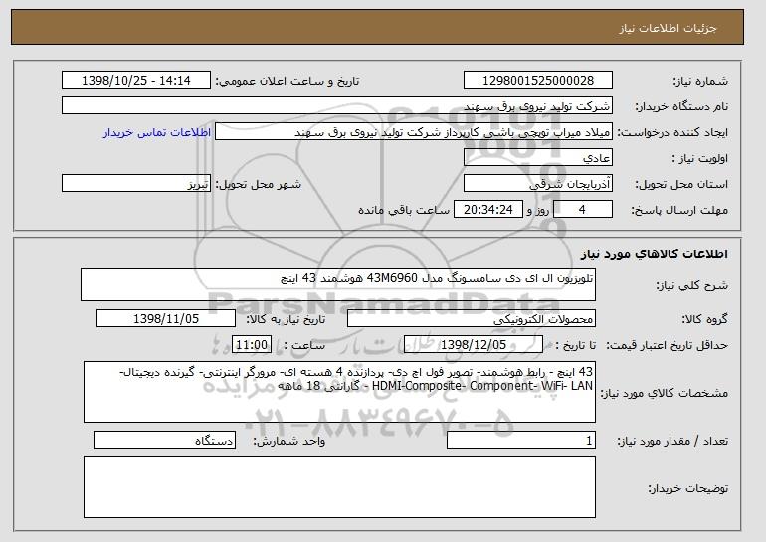766x542 pixels.
Task: Click the section heading اطلاعات کالاهای مورد نیاز
Action: pos(655,254)
